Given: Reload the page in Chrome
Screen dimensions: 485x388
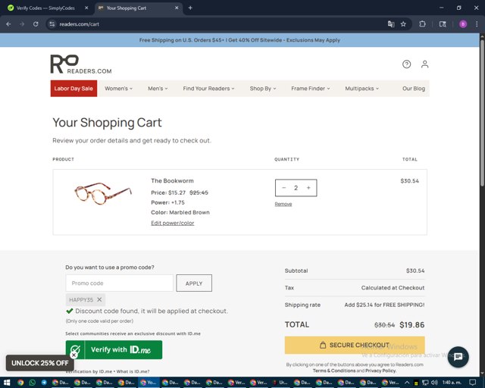Looking at the screenshot, I should (x=36, y=24).
